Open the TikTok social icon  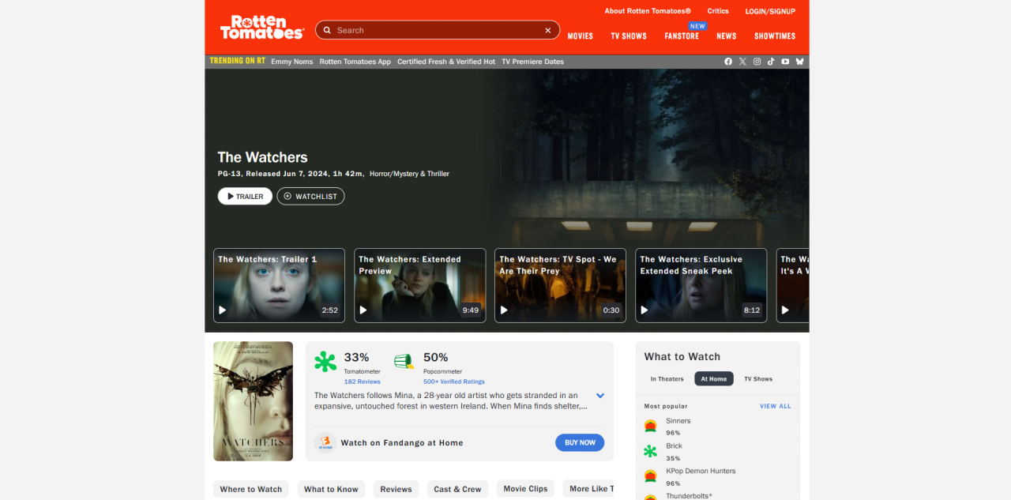(771, 62)
